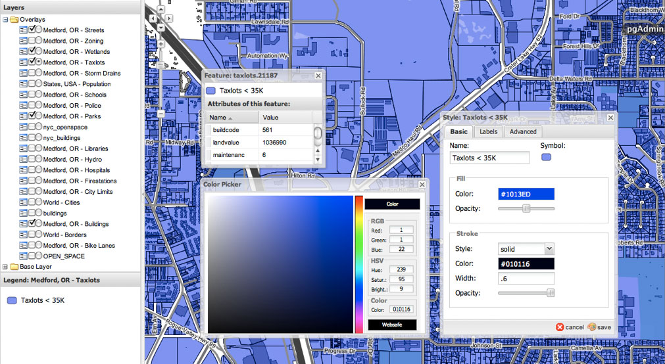Click the Medford Hospitals layer icon
This screenshot has width=665, height=364.
click(x=24, y=170)
